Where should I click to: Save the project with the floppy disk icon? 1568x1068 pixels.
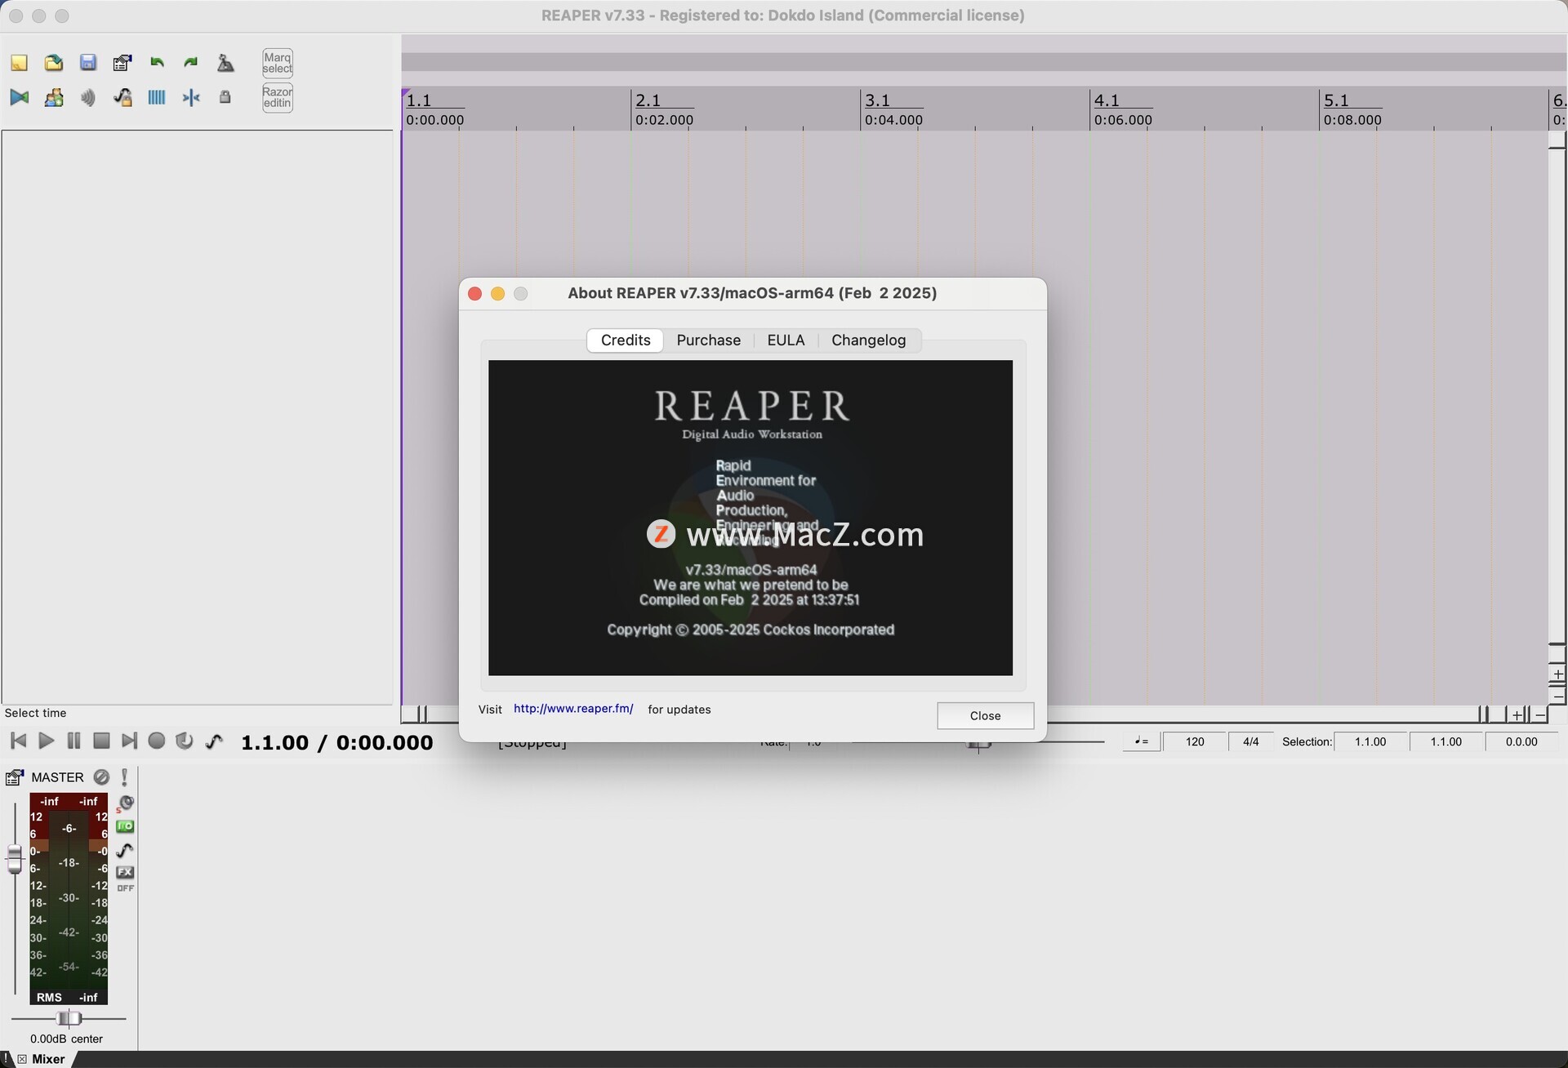88,63
